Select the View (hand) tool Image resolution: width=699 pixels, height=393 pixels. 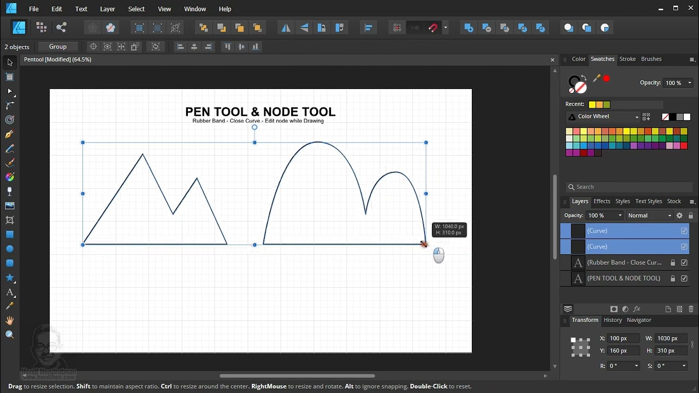point(10,320)
